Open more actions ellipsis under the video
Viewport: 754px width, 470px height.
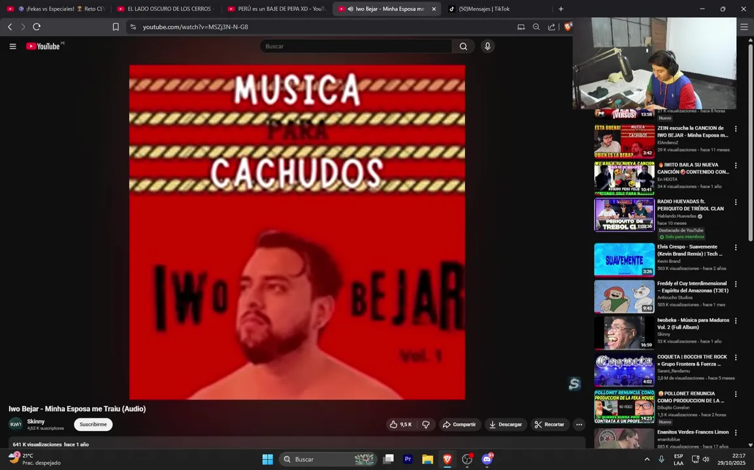tap(579, 424)
